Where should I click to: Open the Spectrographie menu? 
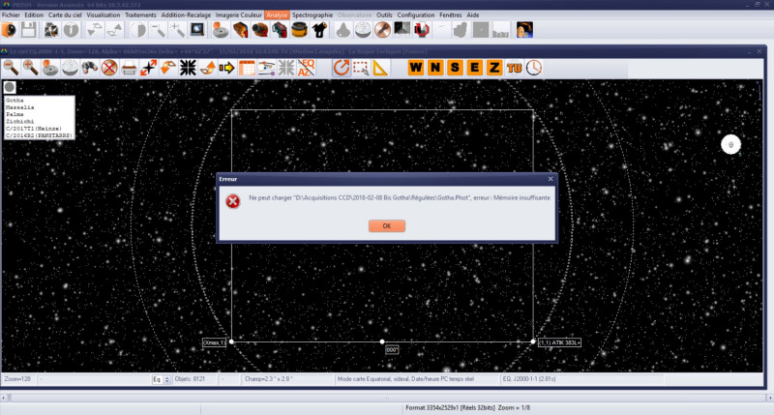click(313, 15)
